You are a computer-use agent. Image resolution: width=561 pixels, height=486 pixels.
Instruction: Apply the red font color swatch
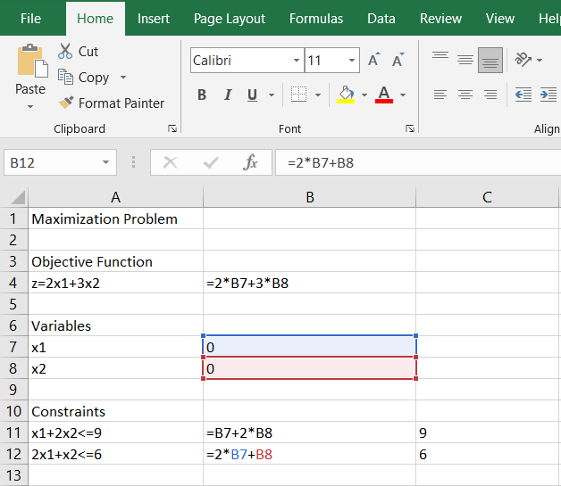(384, 95)
